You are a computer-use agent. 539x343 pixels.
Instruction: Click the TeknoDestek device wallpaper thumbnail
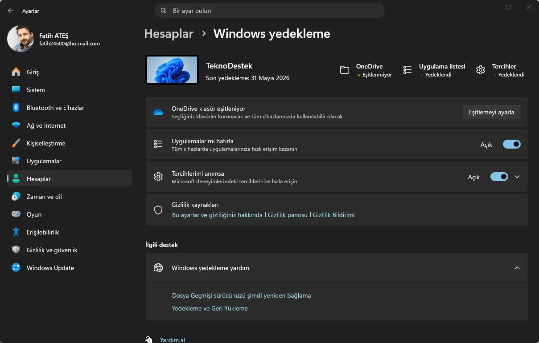pyautogui.click(x=172, y=70)
